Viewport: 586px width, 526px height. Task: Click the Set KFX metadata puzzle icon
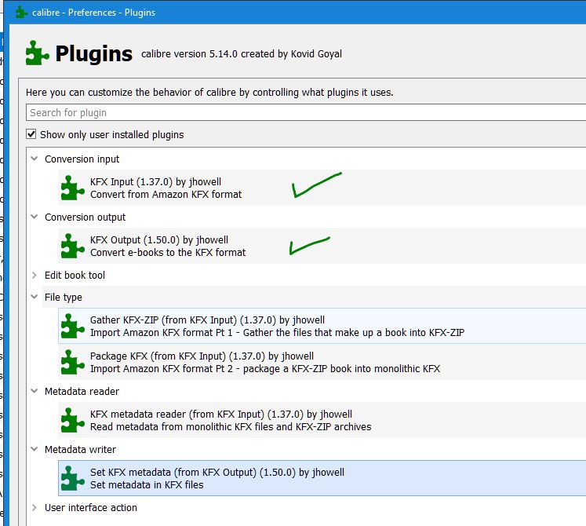pos(72,478)
